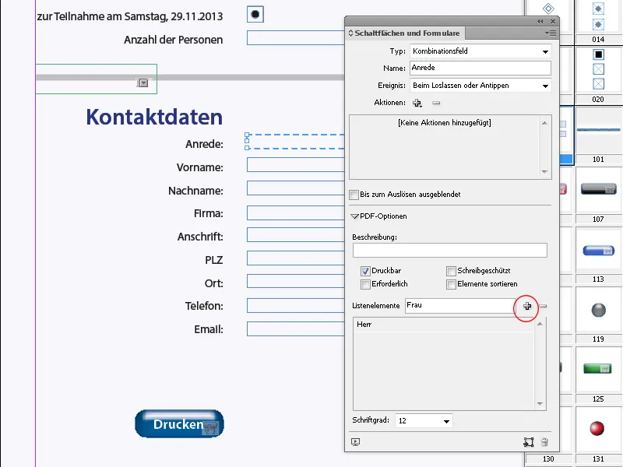Click the trash icon in panel footer
Screen dimensions: 623x467
coord(544,442)
